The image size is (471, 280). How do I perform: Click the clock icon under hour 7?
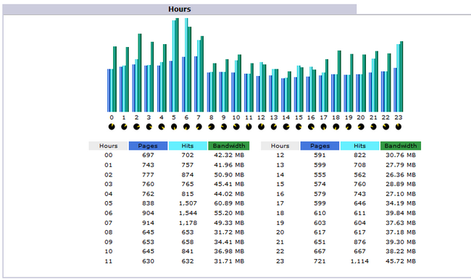(x=199, y=127)
